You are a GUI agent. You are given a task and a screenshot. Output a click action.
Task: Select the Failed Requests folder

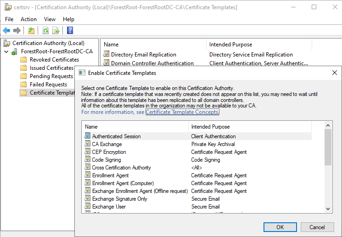(48, 85)
